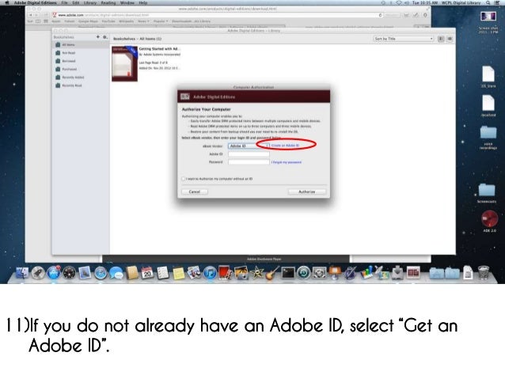Open the Edit menu
Image resolution: width=505 pixels, height=379 pixels.
(76, 2)
